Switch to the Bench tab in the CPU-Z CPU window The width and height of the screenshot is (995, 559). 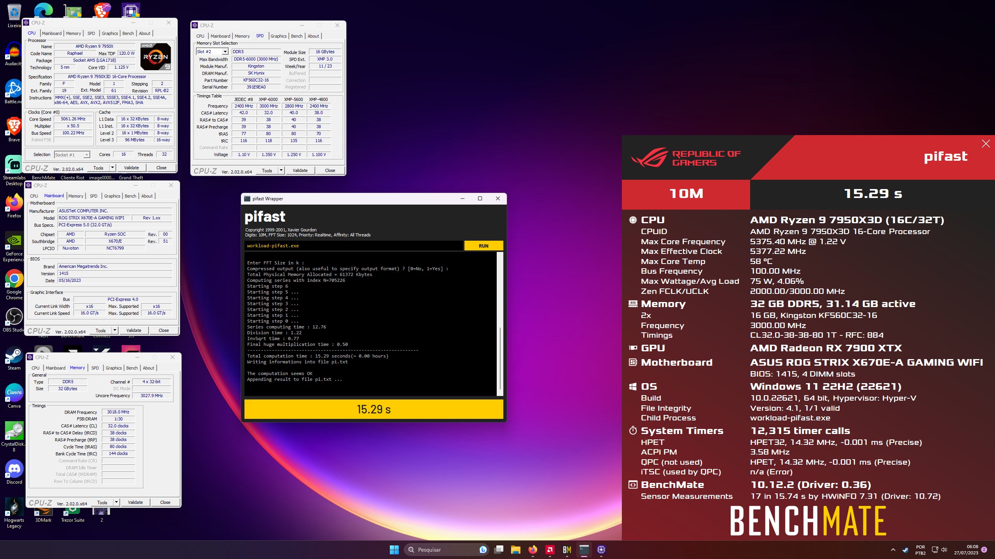(x=128, y=33)
